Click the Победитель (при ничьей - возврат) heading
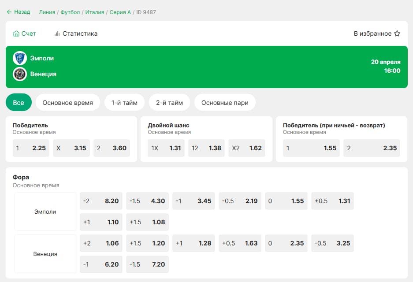This screenshot has width=413, height=282. pos(334,125)
